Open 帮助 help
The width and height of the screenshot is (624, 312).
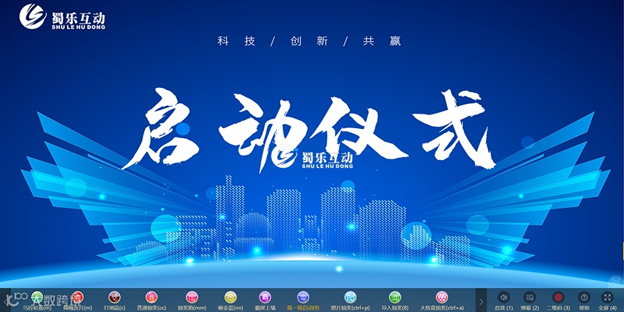[584, 297]
